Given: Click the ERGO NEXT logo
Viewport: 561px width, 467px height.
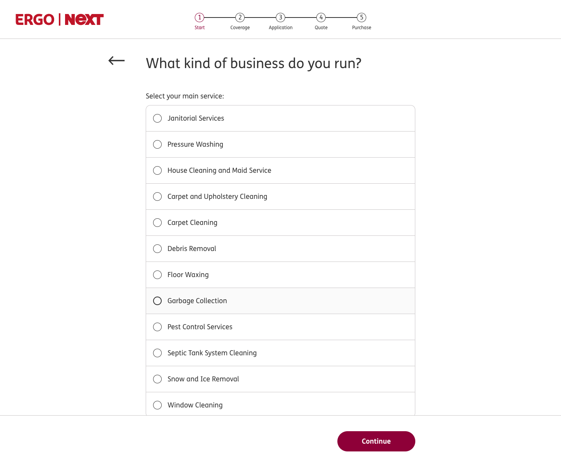Looking at the screenshot, I should pos(59,19).
